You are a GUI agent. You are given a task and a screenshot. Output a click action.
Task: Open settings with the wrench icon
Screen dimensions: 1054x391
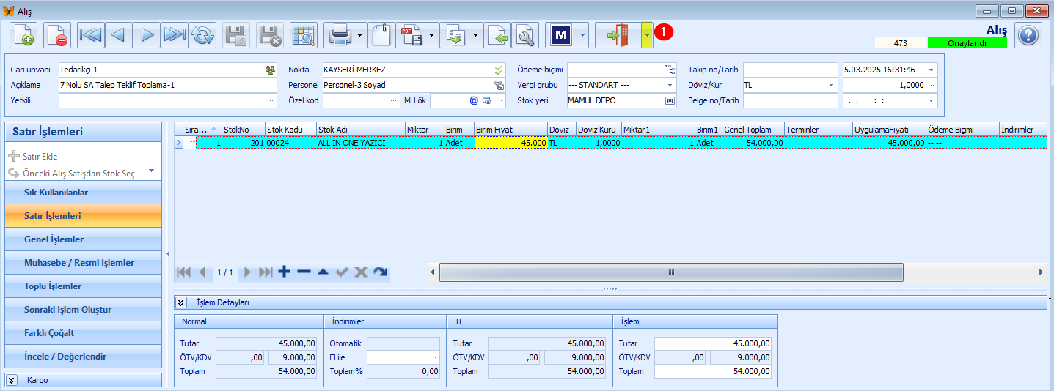[x=526, y=35]
